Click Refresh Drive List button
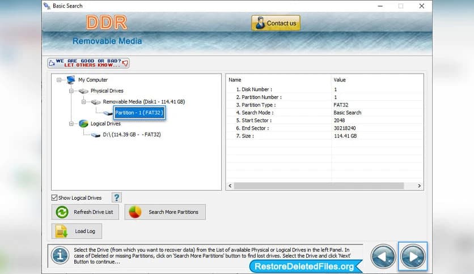 pyautogui.click(x=85, y=212)
